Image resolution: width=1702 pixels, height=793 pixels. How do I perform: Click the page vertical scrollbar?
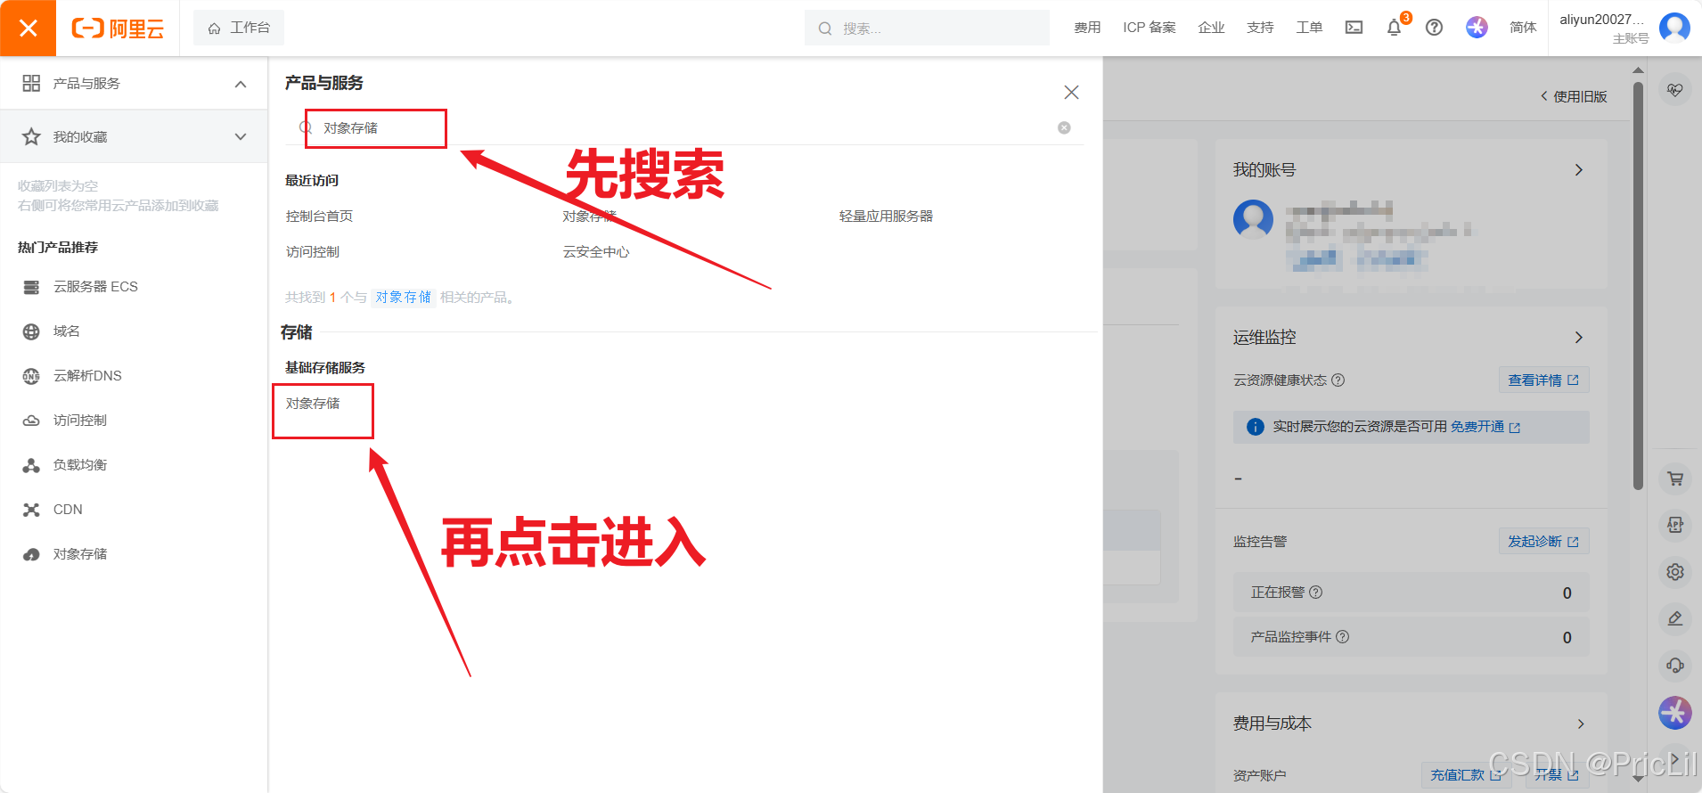(x=1638, y=285)
